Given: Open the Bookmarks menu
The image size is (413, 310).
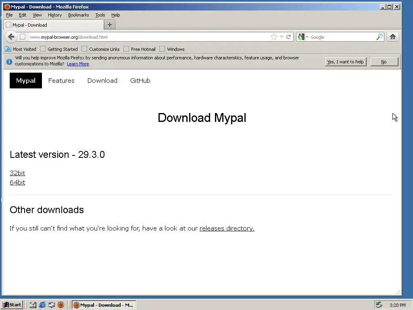Looking at the screenshot, I should (79, 15).
